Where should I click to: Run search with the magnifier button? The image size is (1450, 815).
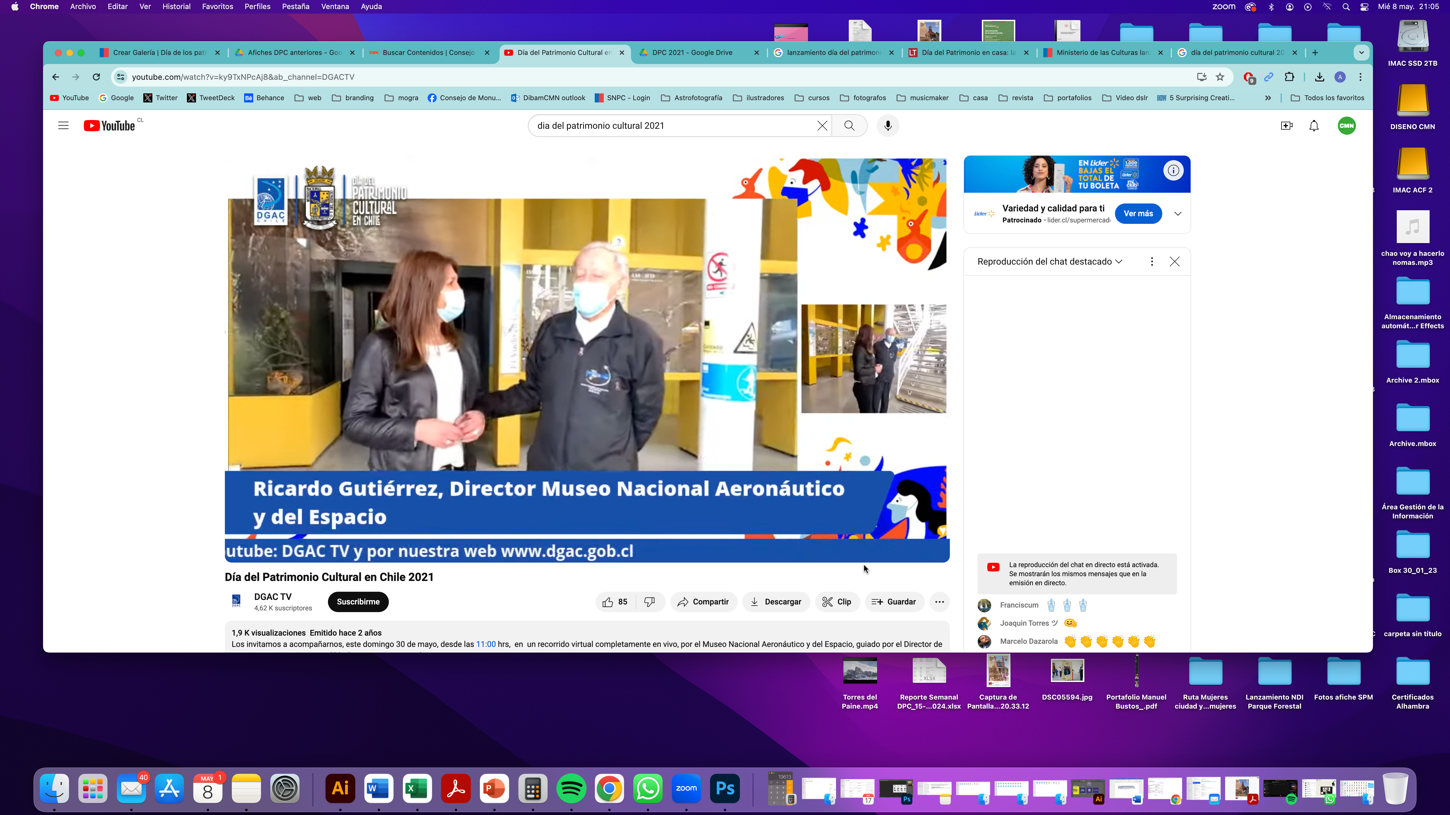click(x=849, y=125)
